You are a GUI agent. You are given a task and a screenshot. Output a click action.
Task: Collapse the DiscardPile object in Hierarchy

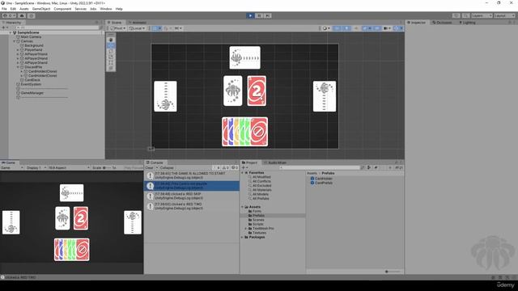click(x=18, y=67)
